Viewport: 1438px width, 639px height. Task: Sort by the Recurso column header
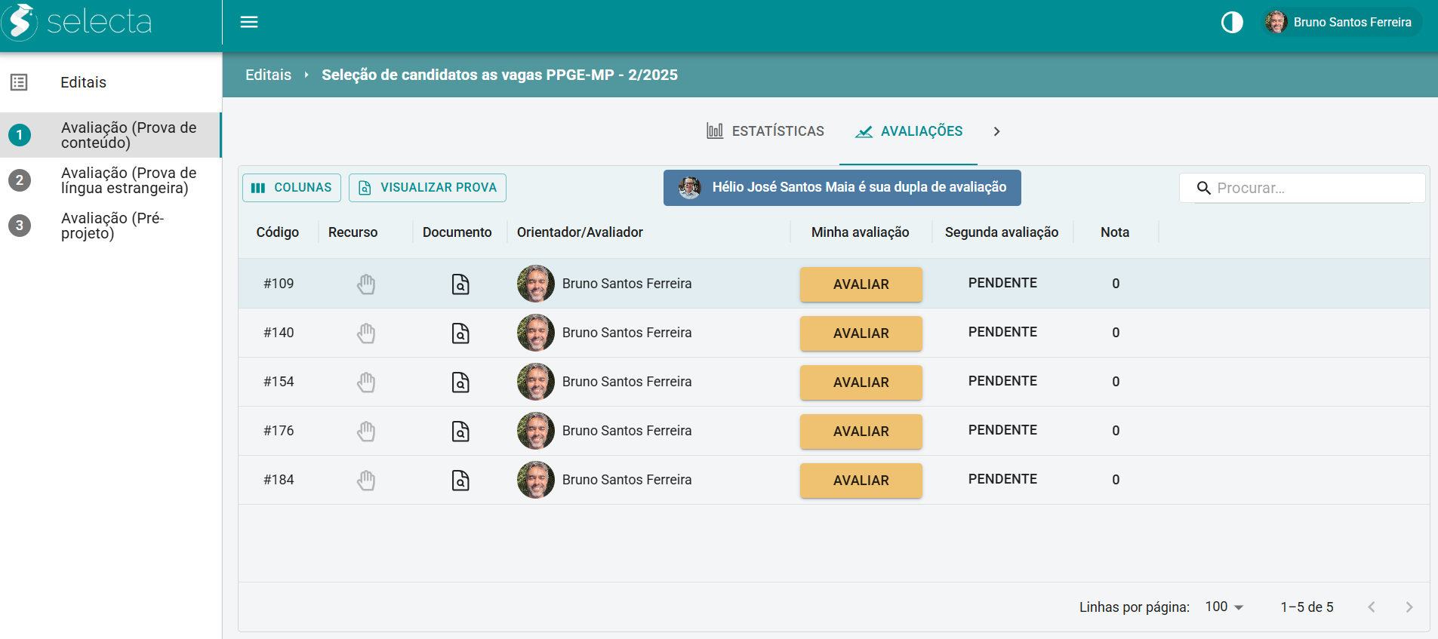pos(353,232)
